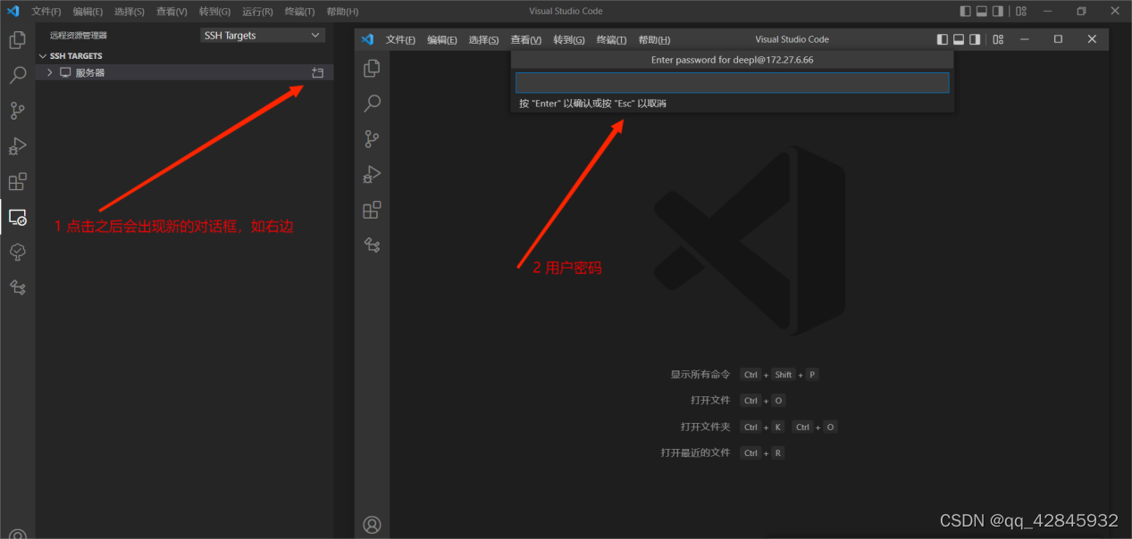
Task: Expand the 服务器 tree node chevron
Action: click(x=50, y=73)
